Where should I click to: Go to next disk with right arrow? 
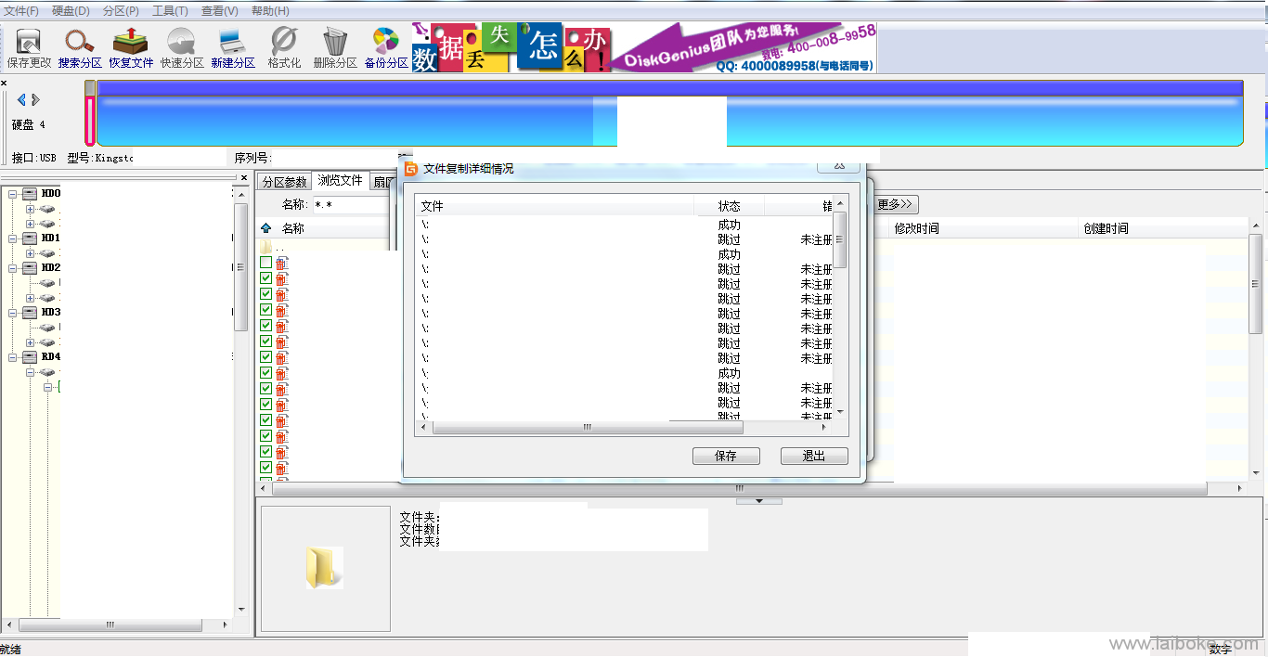(35, 100)
